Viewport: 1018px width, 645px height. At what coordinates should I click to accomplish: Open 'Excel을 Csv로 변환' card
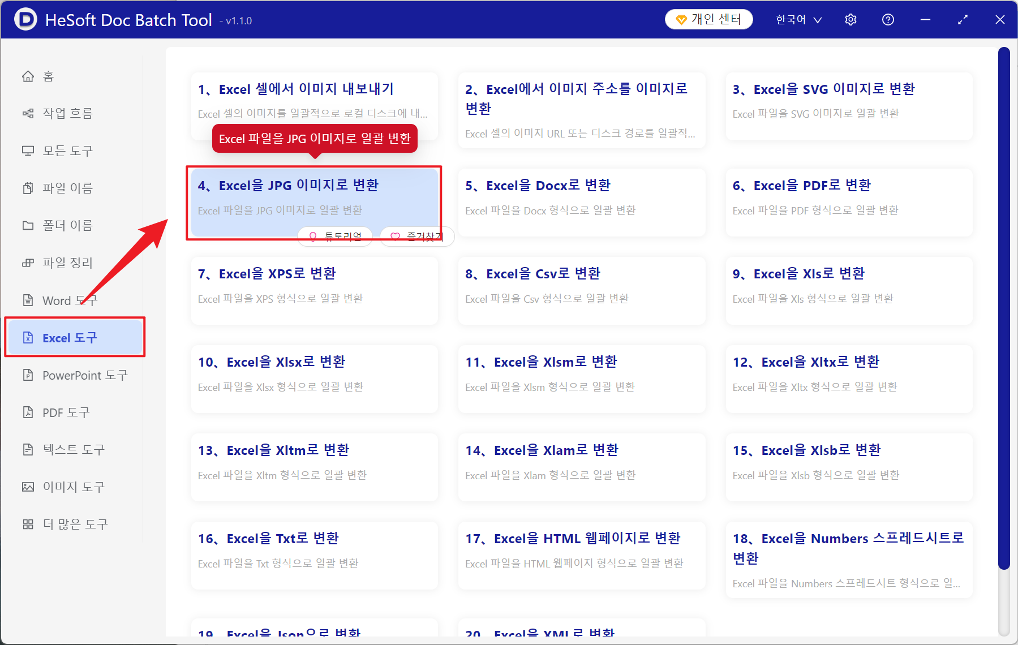pos(582,291)
